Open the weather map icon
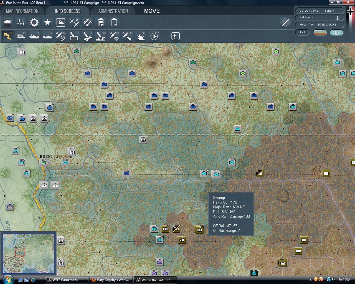The width and height of the screenshot is (355, 284). pos(61,22)
